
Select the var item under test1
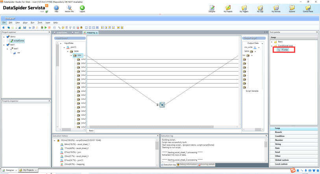click(17, 53)
